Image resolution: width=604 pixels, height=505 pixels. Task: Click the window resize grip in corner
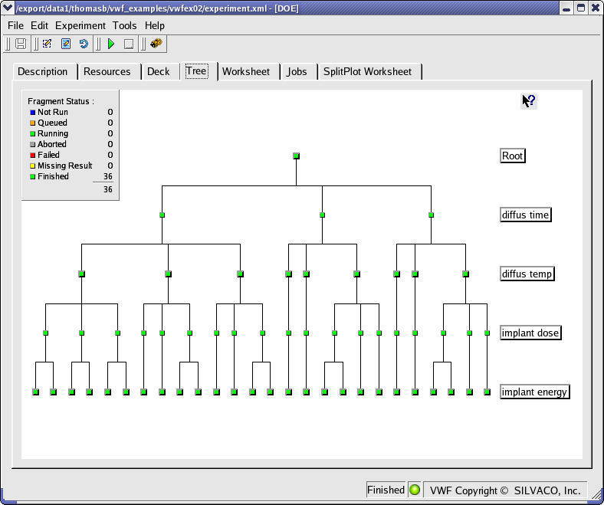click(x=597, y=495)
